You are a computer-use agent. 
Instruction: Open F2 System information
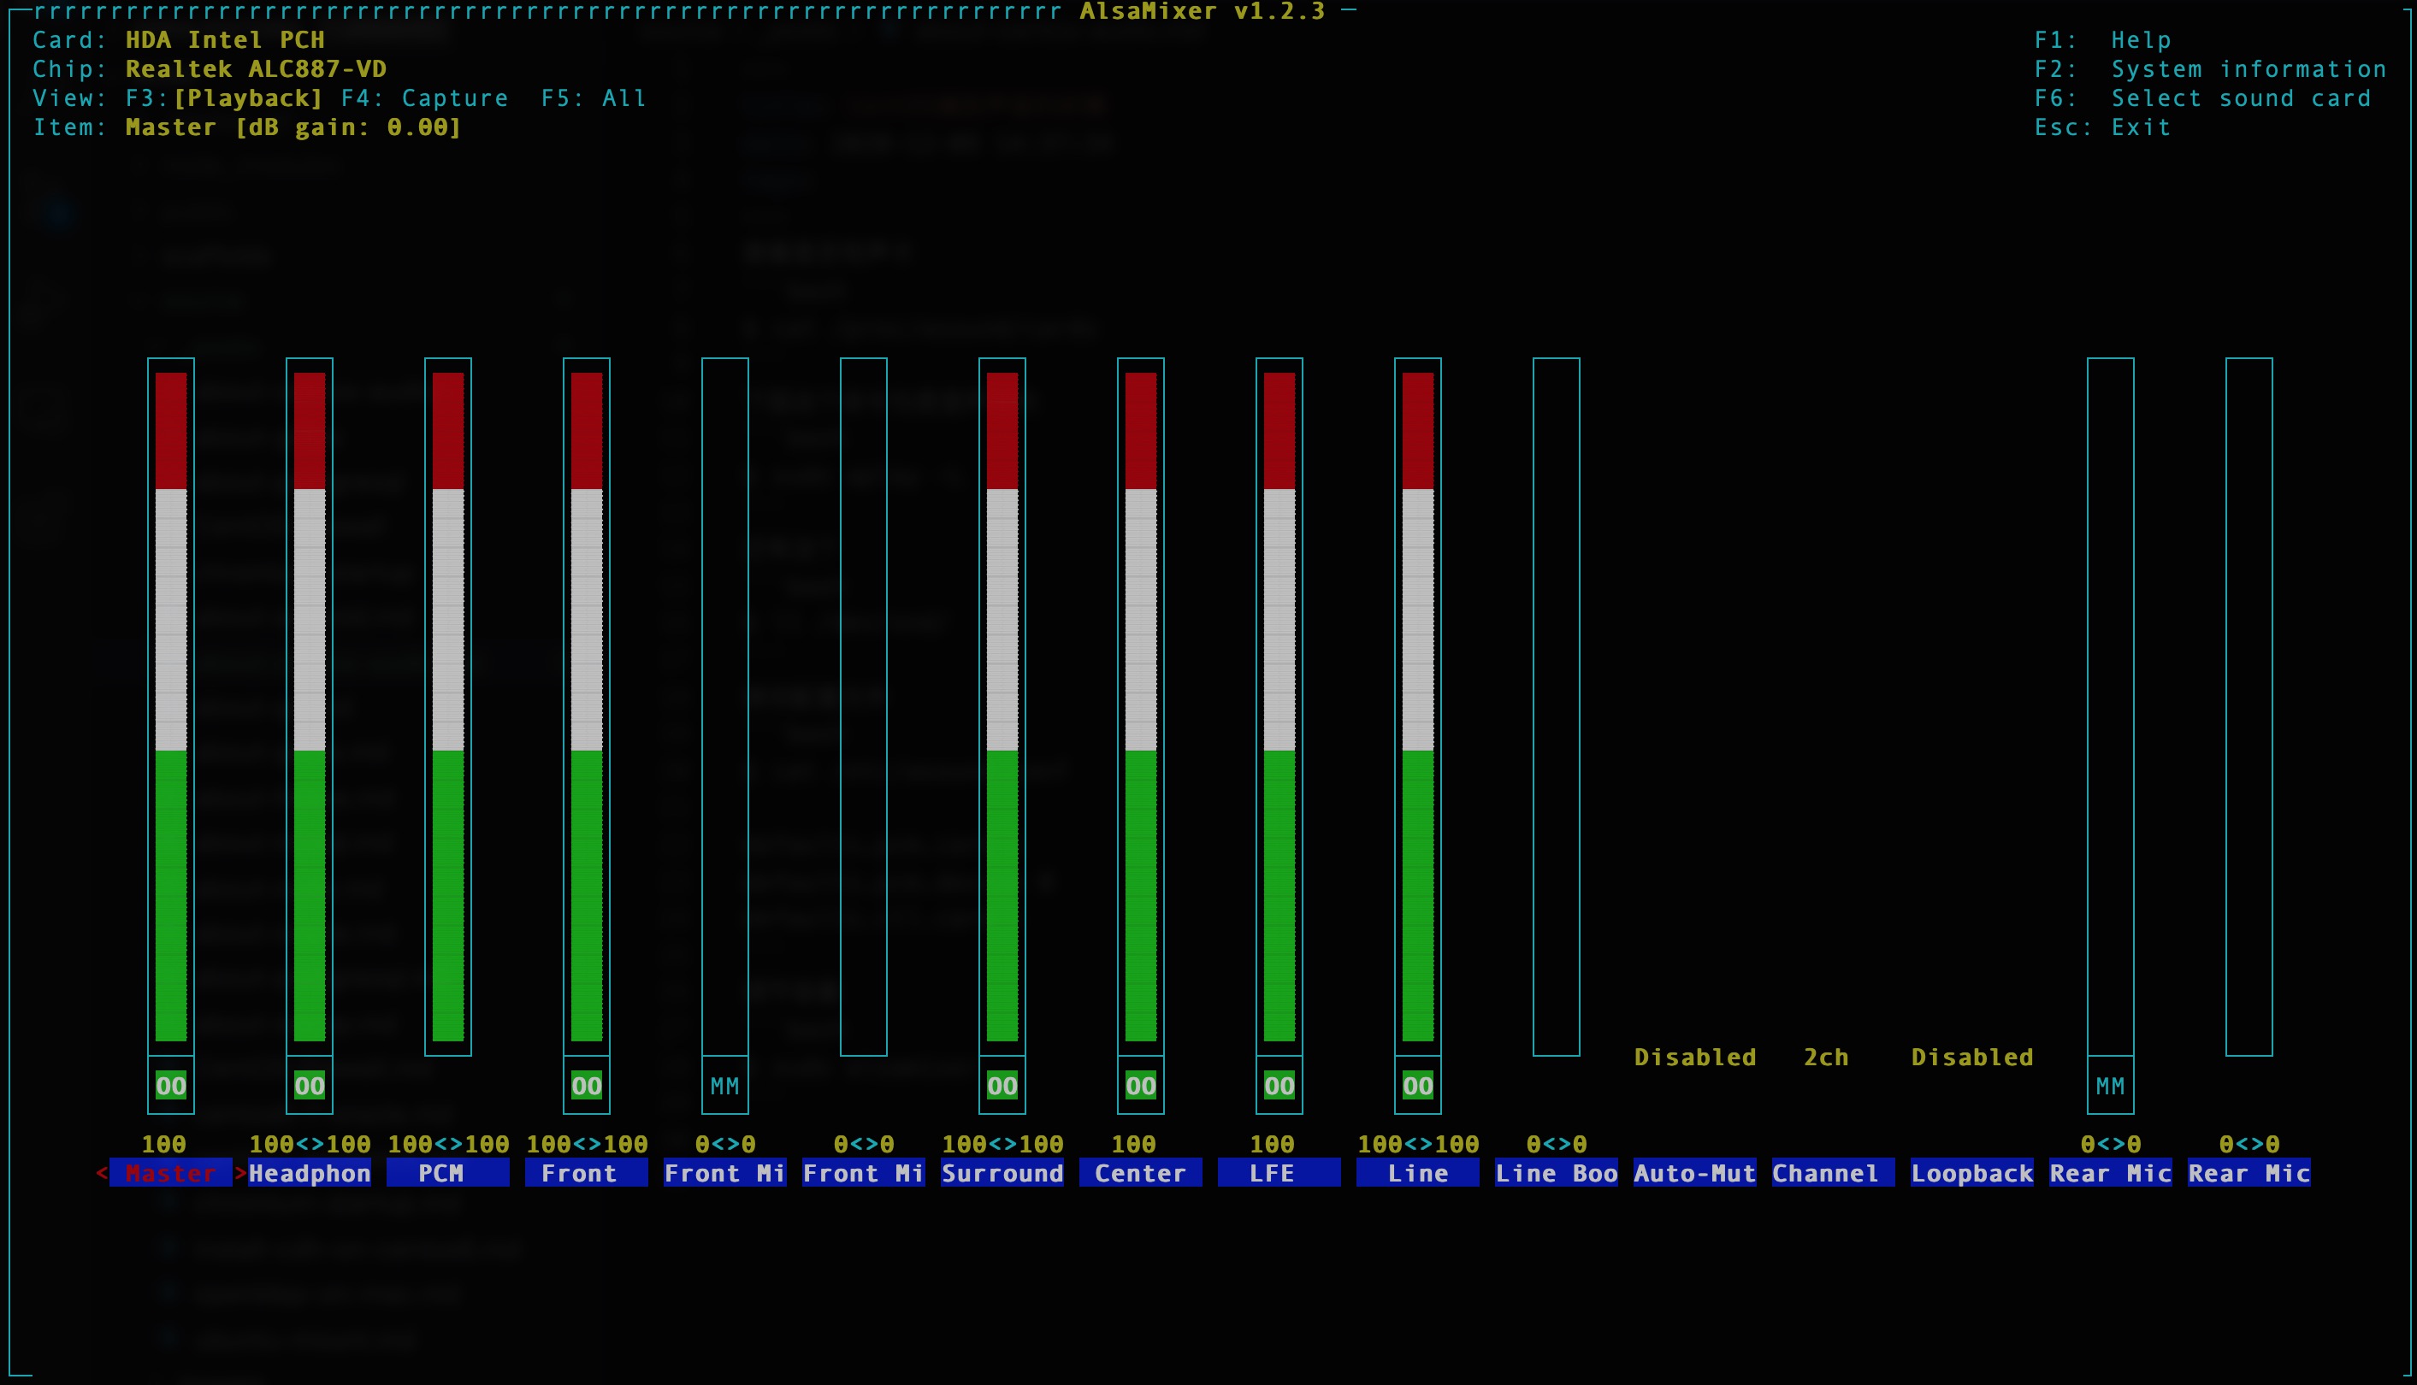[2209, 69]
